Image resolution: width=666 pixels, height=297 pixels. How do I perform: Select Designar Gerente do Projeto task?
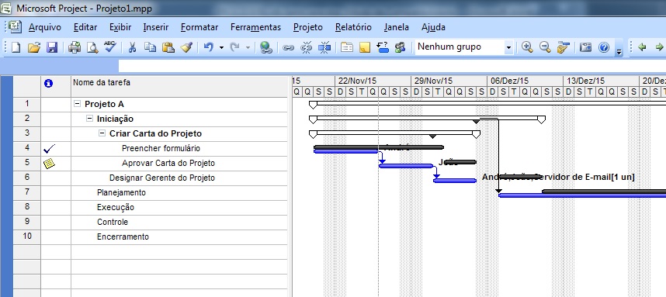pos(162,178)
